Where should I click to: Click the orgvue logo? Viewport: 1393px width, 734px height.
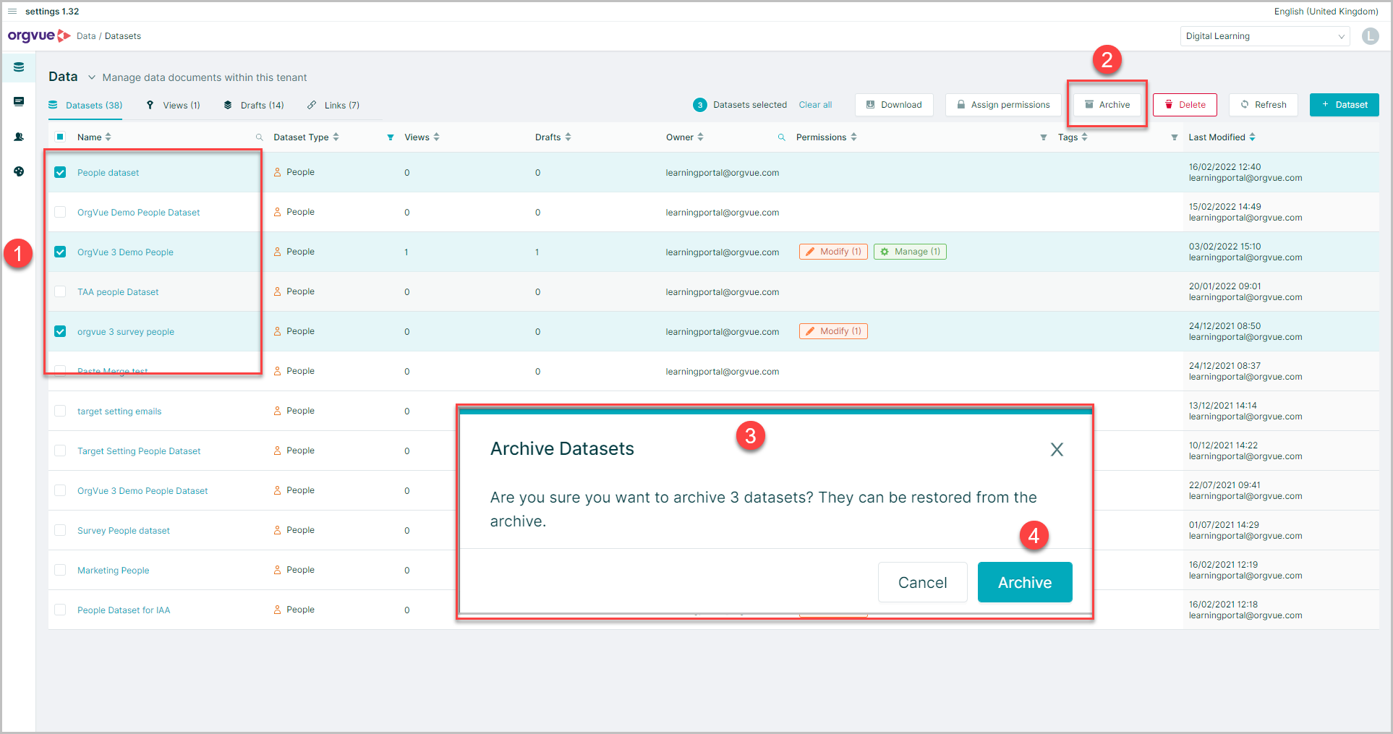coord(39,35)
